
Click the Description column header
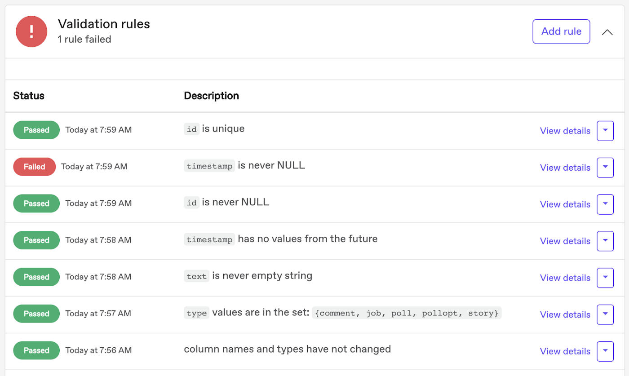point(211,96)
